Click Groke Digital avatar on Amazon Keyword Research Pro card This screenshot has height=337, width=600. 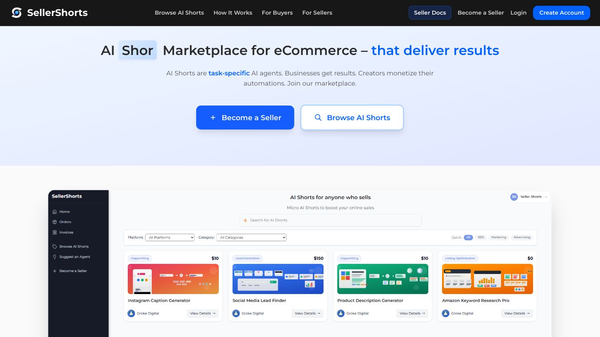(446, 313)
